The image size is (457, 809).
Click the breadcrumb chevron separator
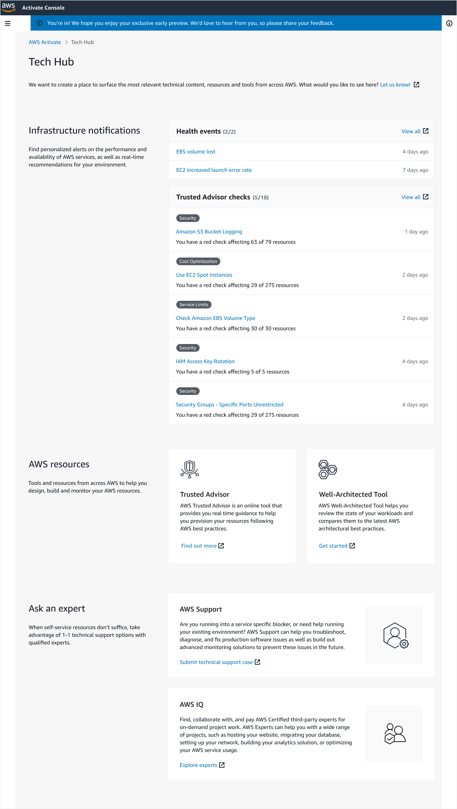[x=66, y=42]
